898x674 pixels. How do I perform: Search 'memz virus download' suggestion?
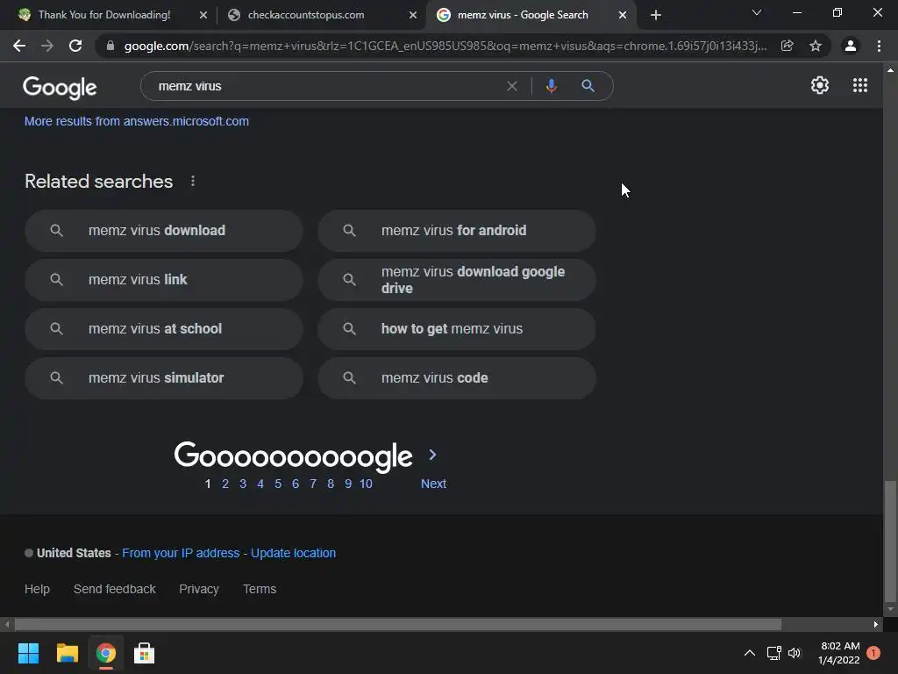tap(164, 231)
